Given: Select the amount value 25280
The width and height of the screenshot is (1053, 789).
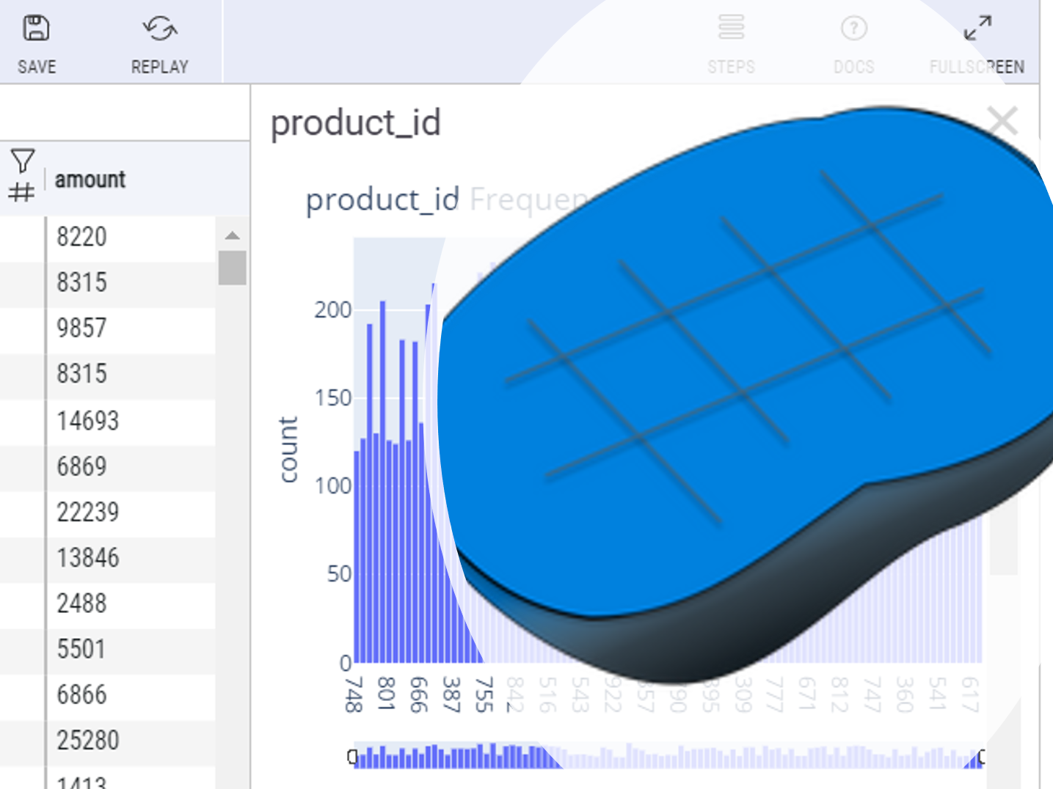Looking at the screenshot, I should click(x=87, y=741).
